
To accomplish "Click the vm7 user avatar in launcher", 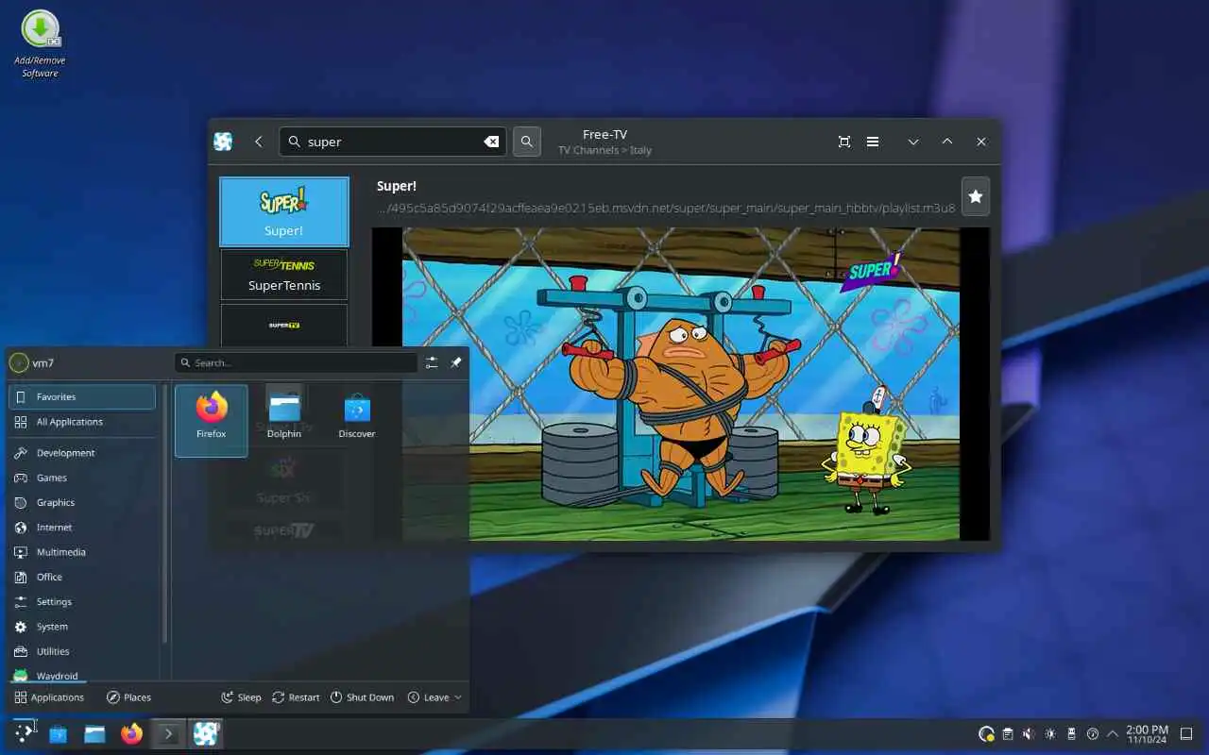I will point(18,362).
